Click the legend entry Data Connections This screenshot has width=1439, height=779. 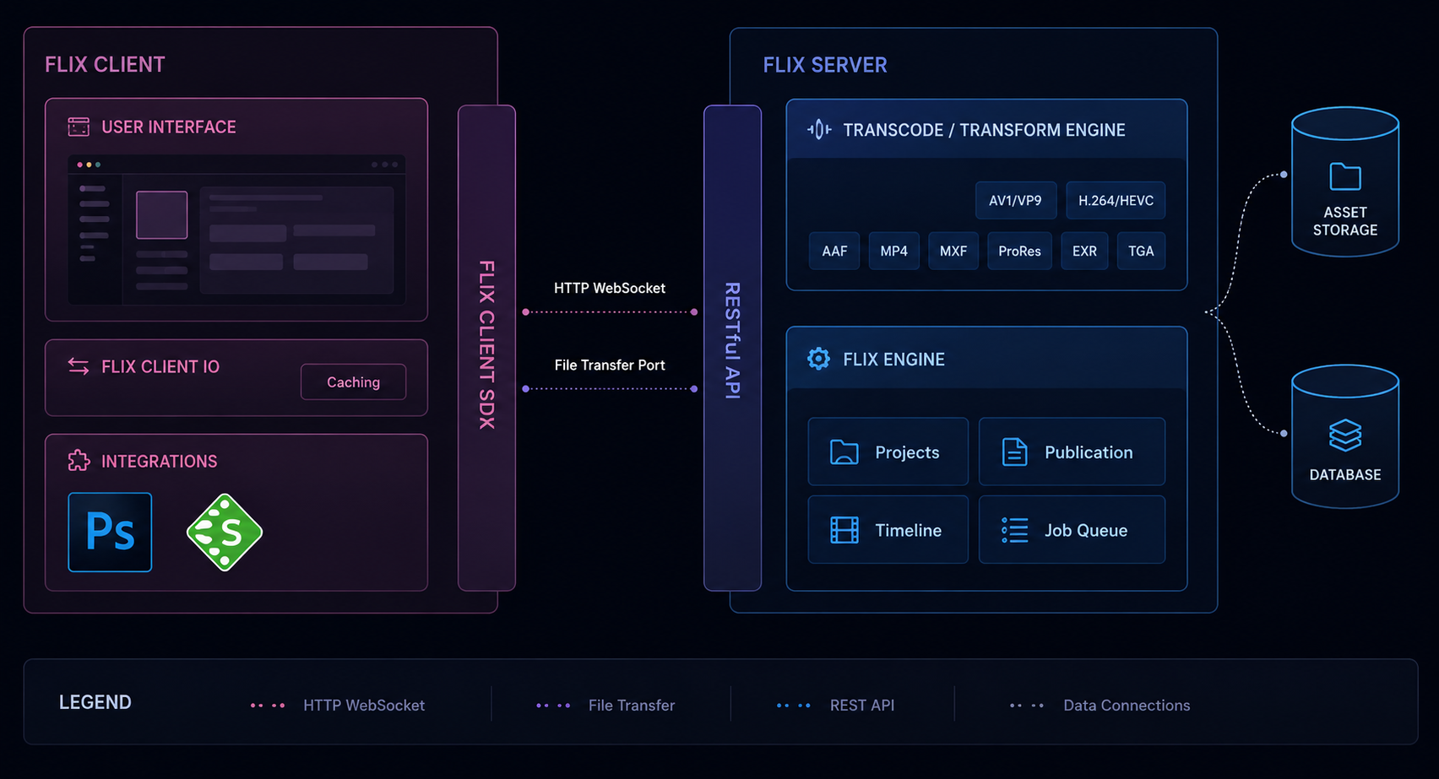[1127, 706]
